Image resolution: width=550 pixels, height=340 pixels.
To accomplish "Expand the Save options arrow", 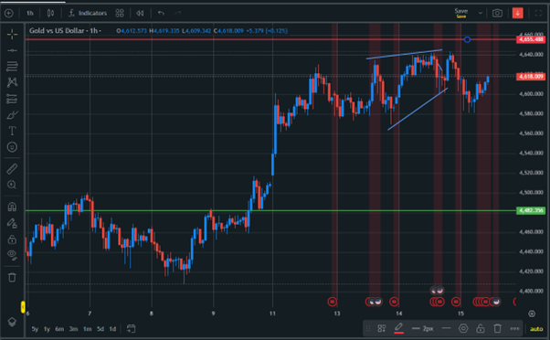I will coord(481,14).
